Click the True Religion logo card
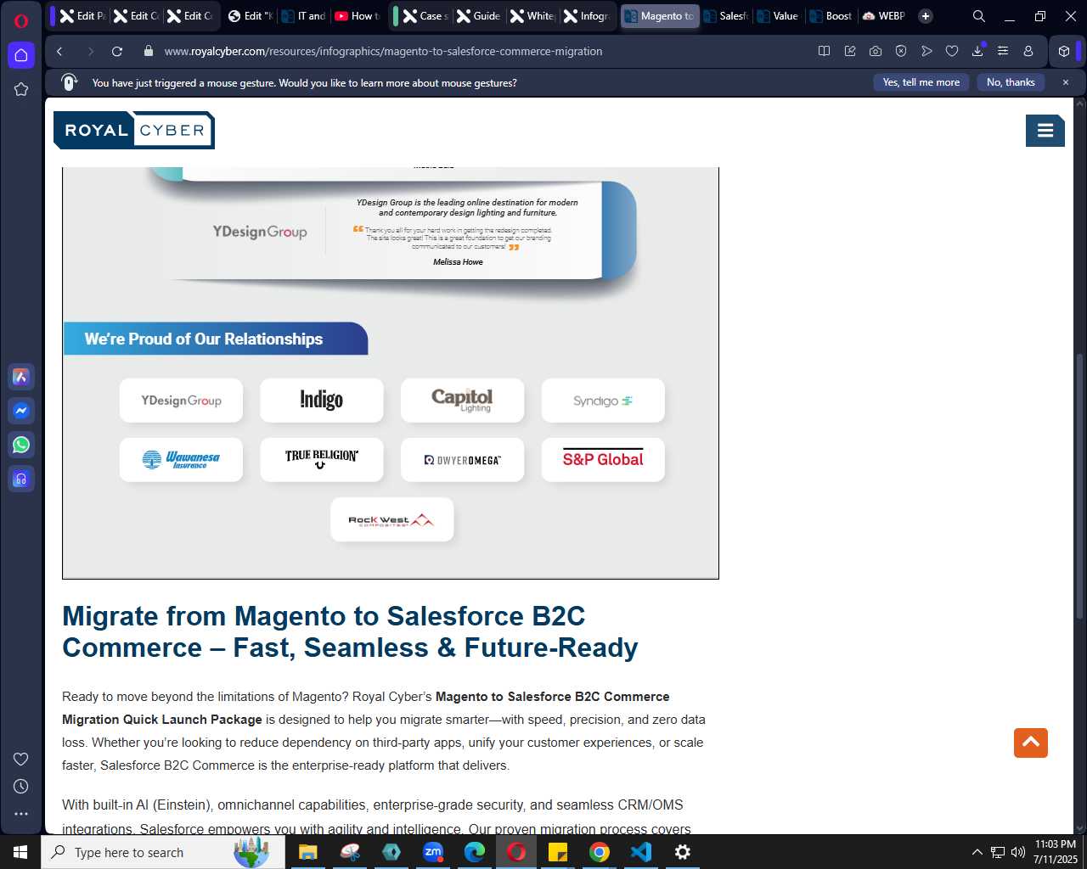 coord(322,460)
